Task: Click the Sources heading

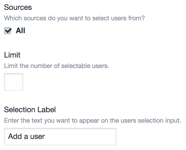Action: 18,7
